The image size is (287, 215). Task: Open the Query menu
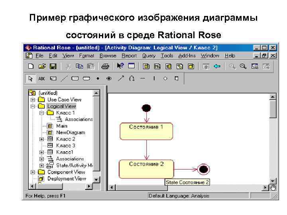point(149,56)
